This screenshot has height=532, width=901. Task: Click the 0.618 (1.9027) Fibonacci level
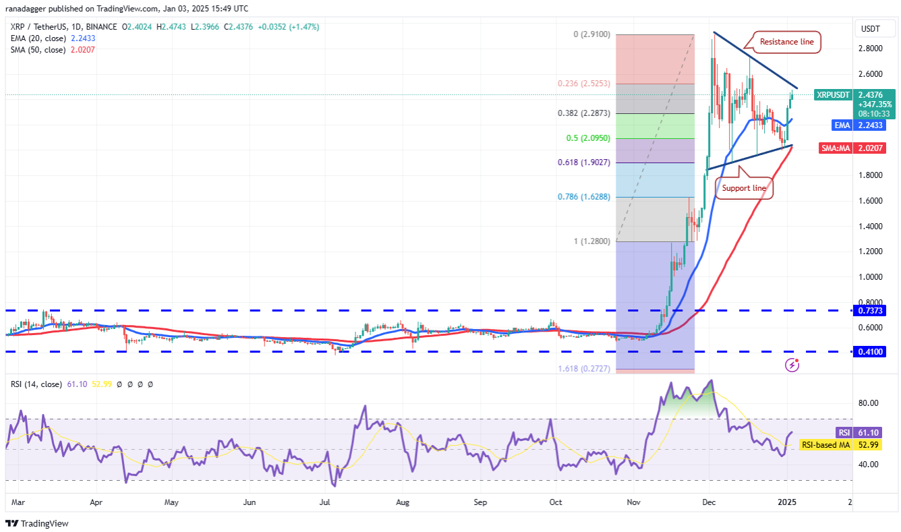point(585,162)
